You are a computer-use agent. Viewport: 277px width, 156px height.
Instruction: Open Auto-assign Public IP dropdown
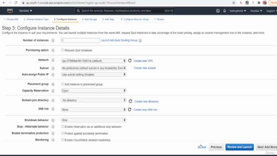tap(93, 75)
